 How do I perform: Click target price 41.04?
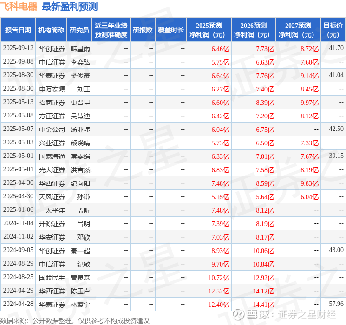tap(336, 75)
